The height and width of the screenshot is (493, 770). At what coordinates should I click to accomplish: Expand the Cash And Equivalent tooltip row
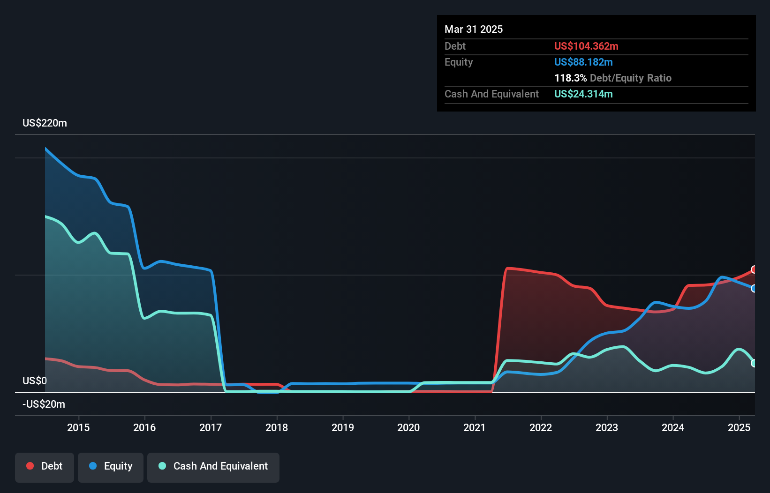pyautogui.click(x=491, y=94)
